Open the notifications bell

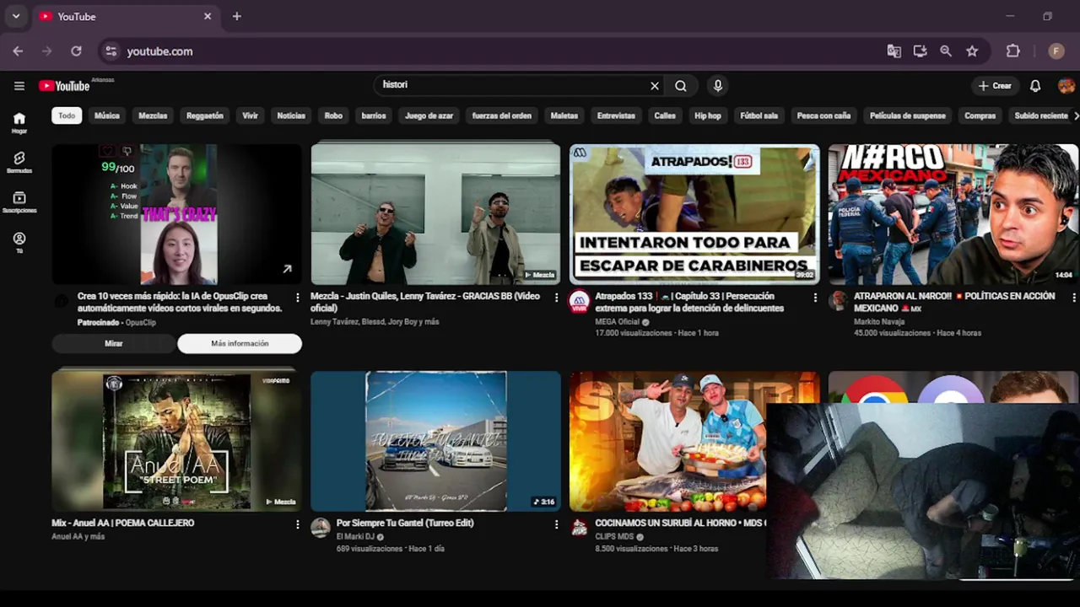[1035, 85]
